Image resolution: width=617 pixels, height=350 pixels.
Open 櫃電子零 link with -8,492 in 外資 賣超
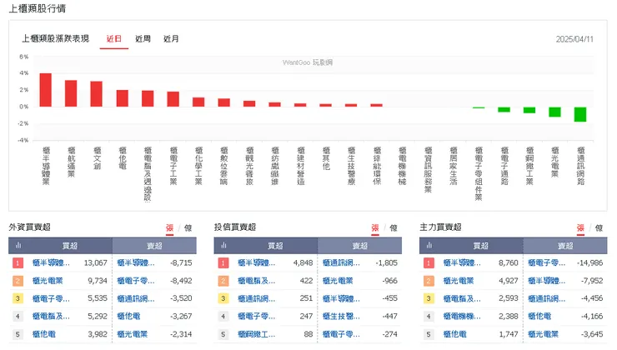tap(136, 281)
